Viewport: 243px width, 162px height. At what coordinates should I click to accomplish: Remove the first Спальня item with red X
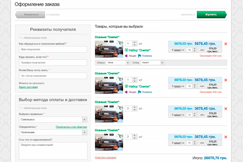click(226, 44)
